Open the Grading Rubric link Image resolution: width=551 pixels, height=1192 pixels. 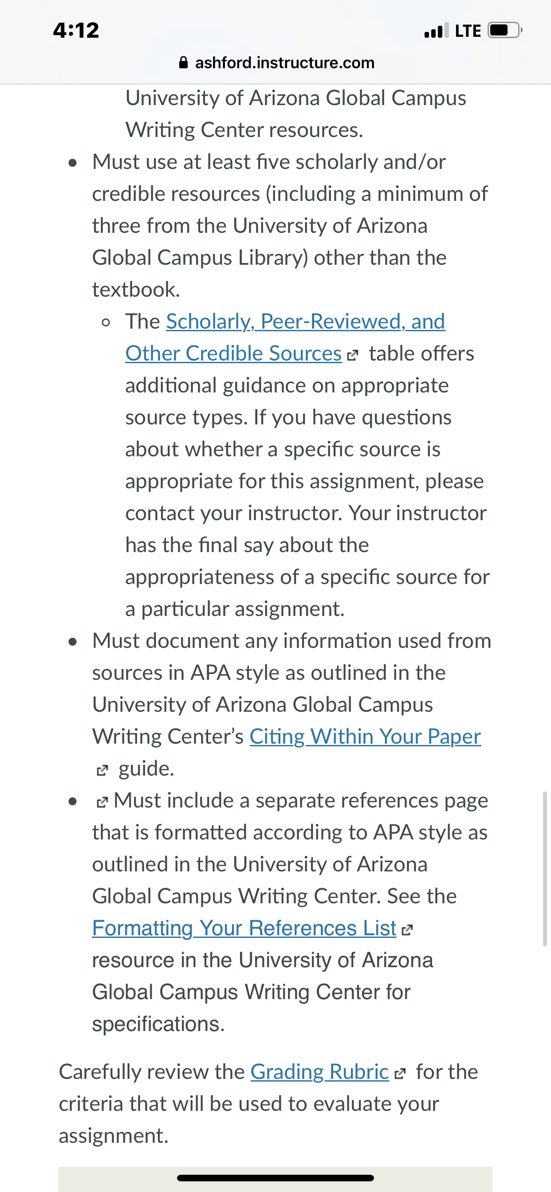(319, 1072)
